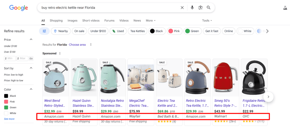Choose White in sidebar Color list
Viewport: 290px width, 131px height.
pyautogui.click(x=10, y=113)
